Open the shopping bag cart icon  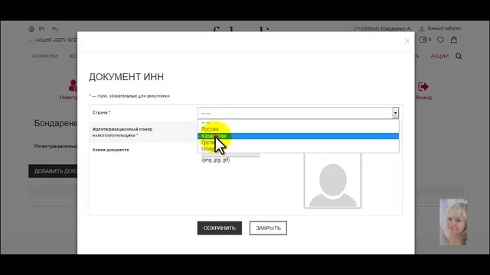454,40
